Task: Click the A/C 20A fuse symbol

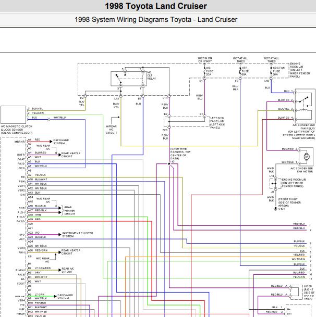Action: 204,71
